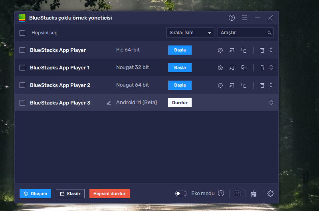Open the hamburger menu in title bar
This screenshot has width=319, height=211.
tap(244, 18)
